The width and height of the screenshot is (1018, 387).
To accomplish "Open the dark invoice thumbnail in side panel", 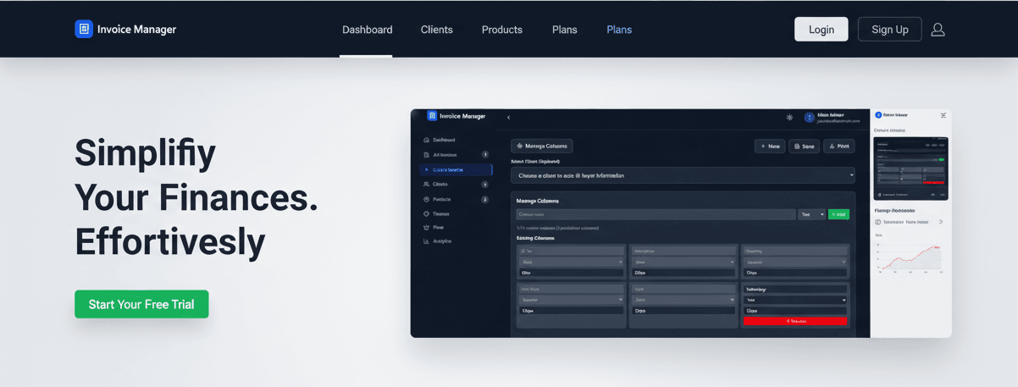I will click(x=910, y=168).
